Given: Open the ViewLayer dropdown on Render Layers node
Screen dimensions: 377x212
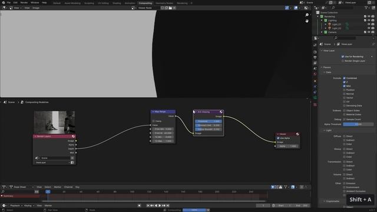Looking at the screenshot, I should [x=52, y=163].
